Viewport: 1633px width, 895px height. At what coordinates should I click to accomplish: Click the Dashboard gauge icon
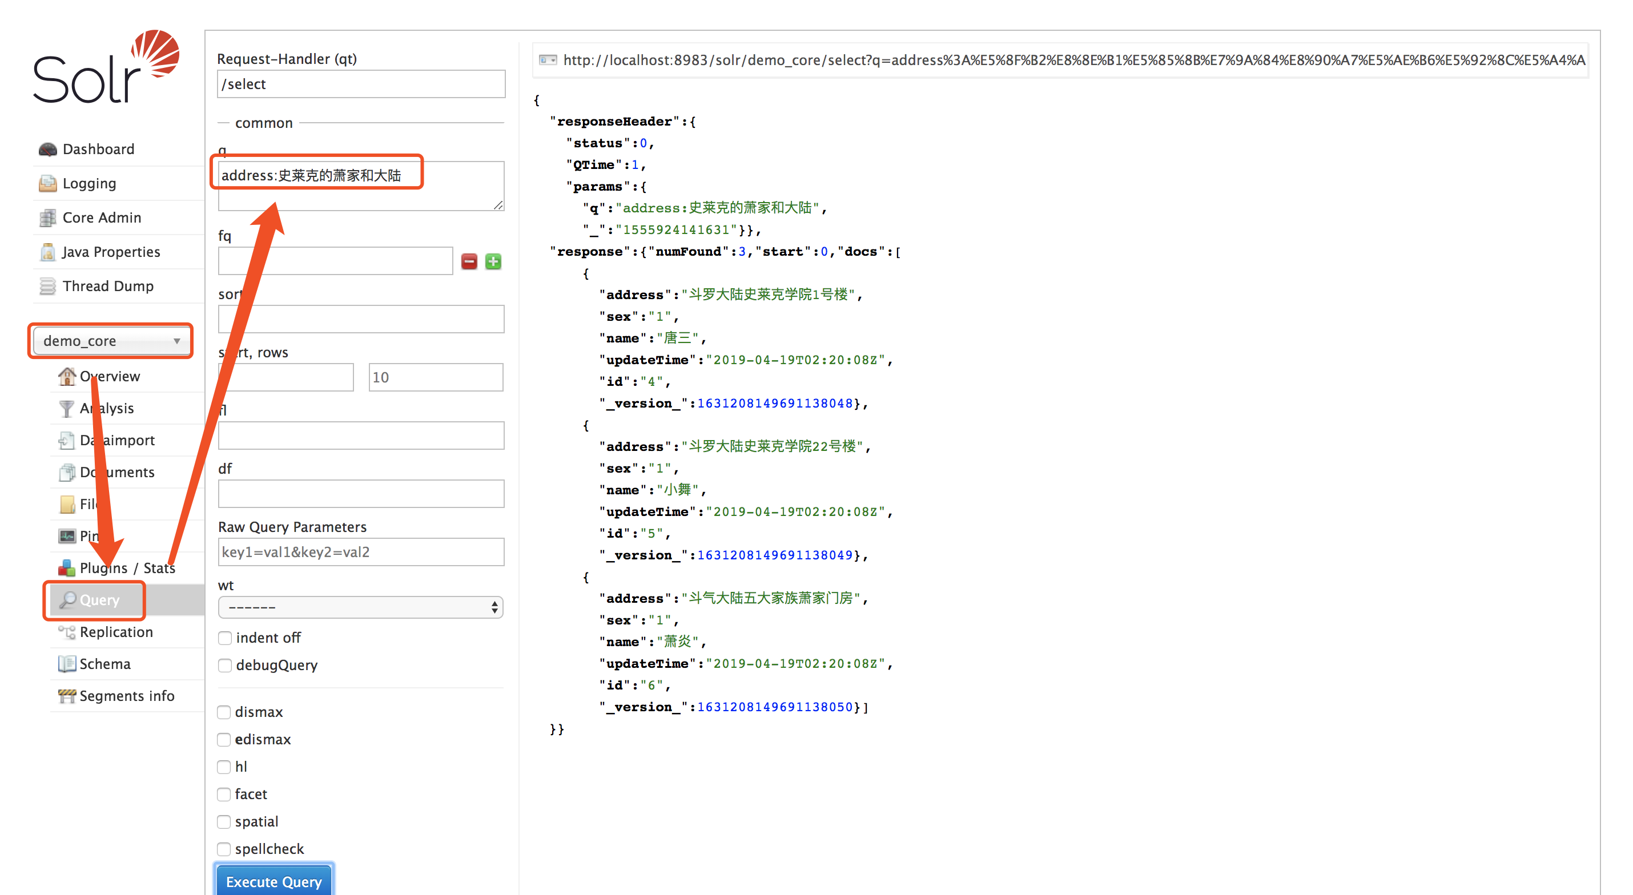tap(47, 149)
